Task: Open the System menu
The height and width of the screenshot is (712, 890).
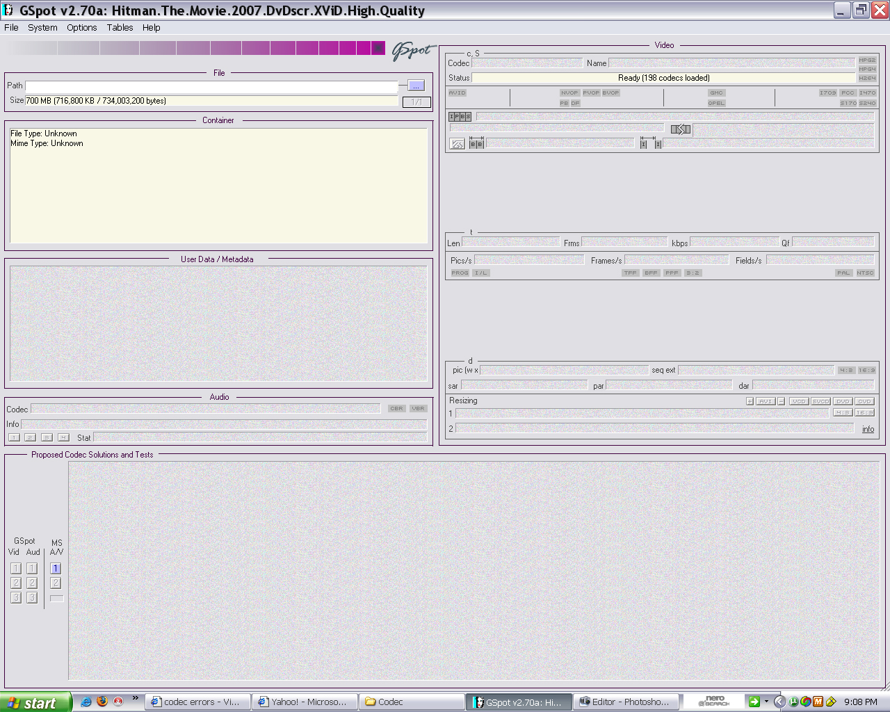Action: coord(42,28)
